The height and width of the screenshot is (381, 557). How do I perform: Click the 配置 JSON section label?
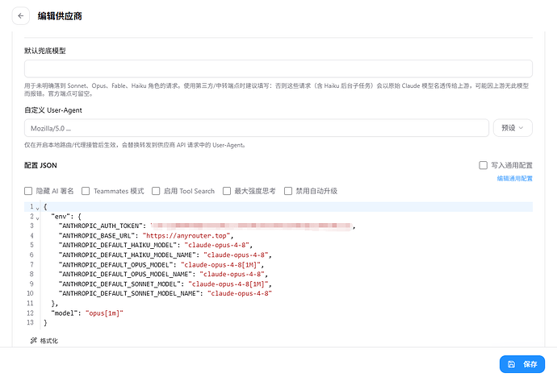coord(40,165)
